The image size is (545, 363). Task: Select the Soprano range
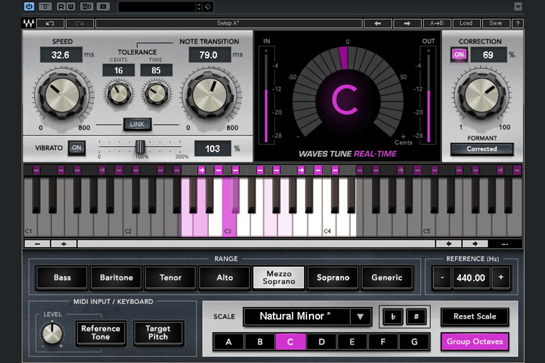332,278
